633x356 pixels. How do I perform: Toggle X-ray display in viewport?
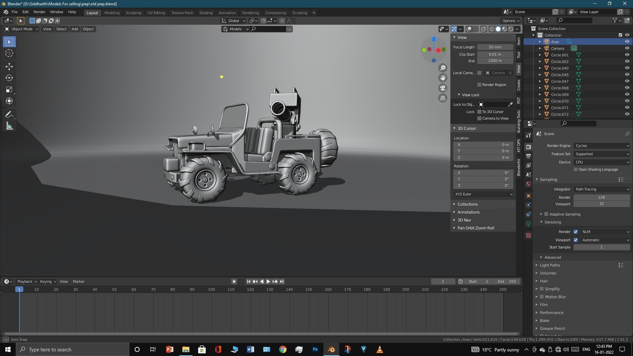click(x=483, y=29)
